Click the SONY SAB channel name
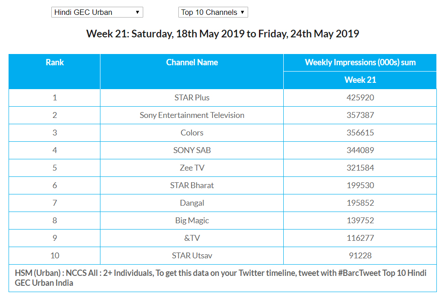This screenshot has height=302, width=440. pos(192,150)
